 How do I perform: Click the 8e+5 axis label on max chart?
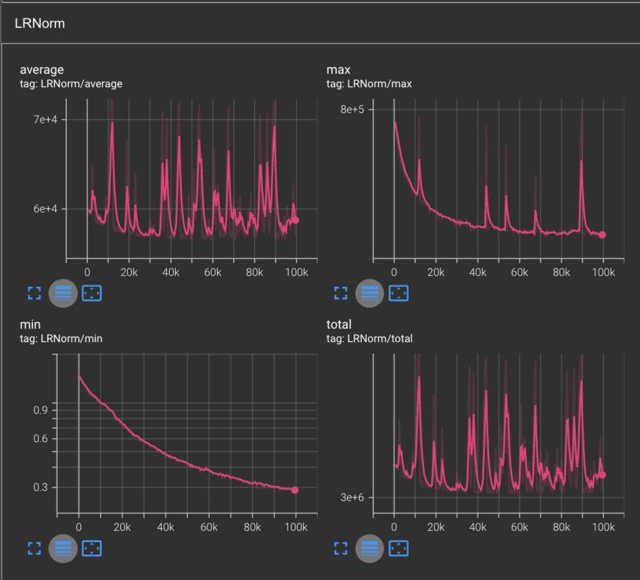tap(352, 110)
